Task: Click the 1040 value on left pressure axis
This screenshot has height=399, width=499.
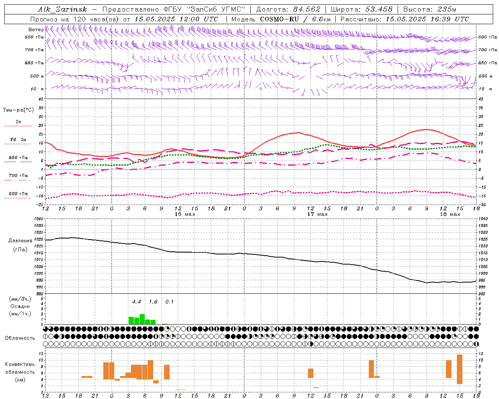Action: (38, 219)
